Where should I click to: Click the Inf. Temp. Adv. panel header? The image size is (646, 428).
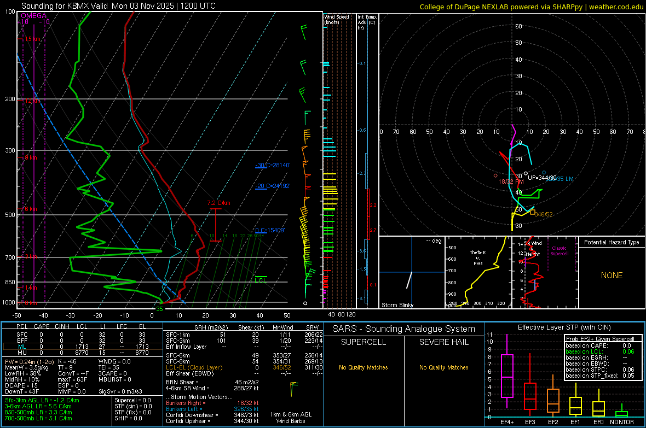(x=367, y=22)
